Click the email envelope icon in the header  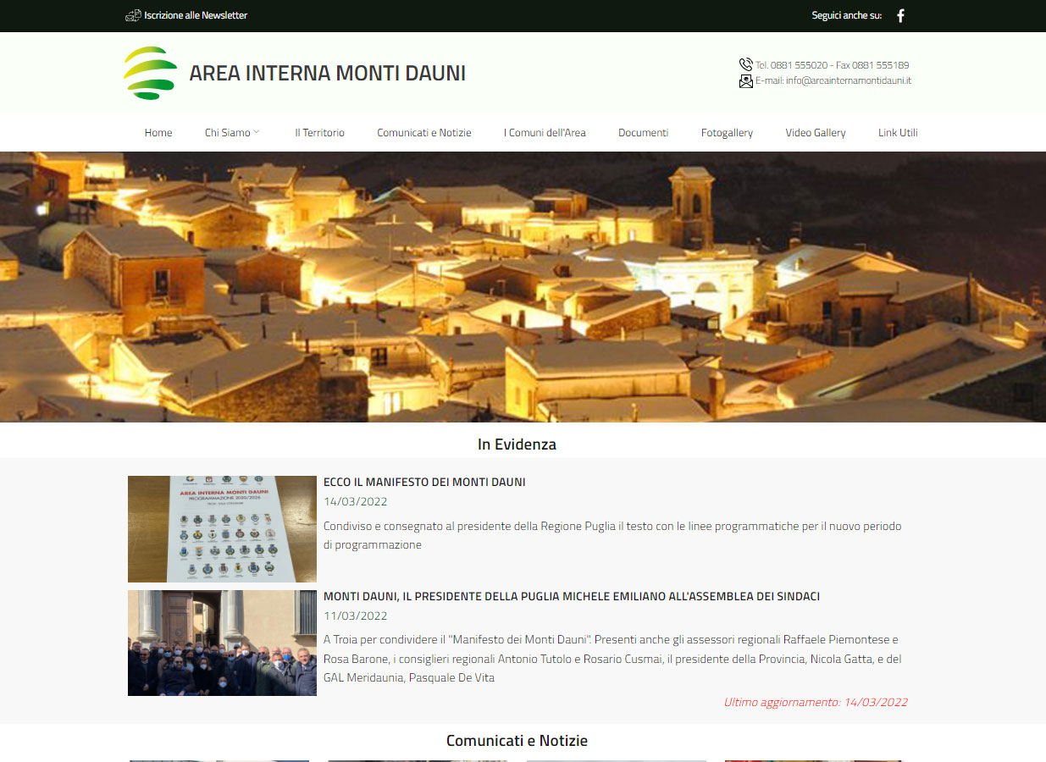point(745,81)
